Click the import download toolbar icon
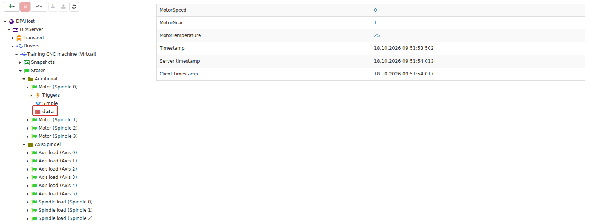Viewport: 589px width, 224px height. click(x=53, y=7)
